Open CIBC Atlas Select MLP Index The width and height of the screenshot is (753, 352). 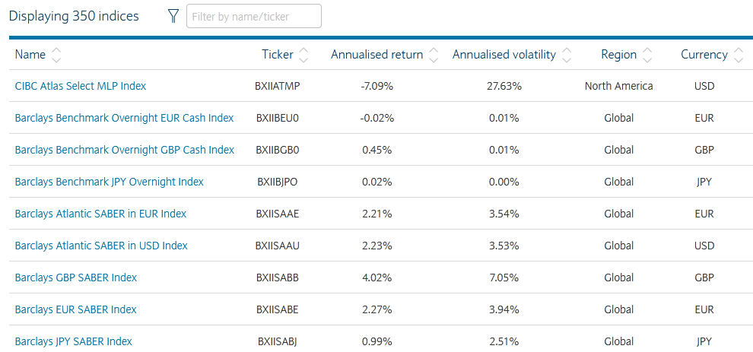[81, 86]
